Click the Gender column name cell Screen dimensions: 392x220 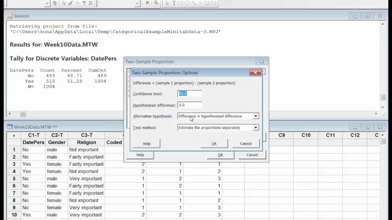[x=57, y=142]
